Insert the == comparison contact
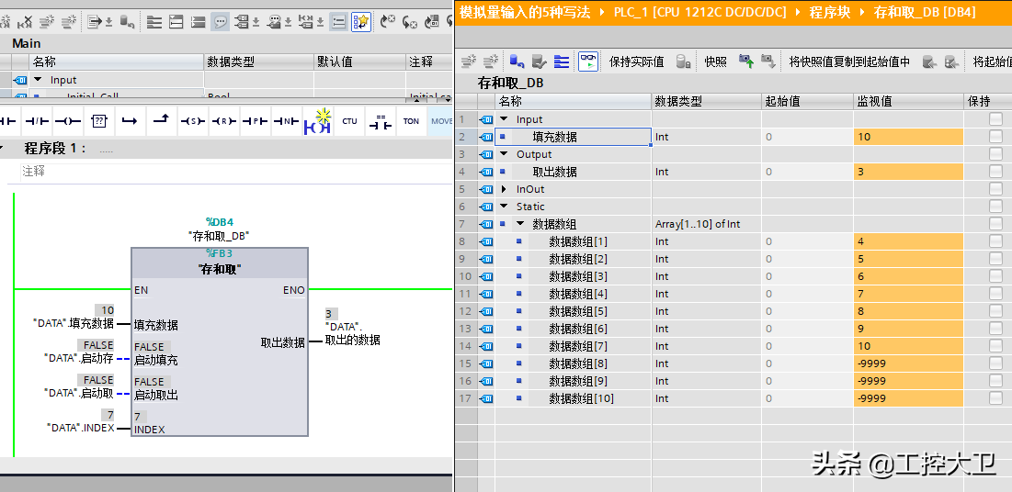Viewport: 1012px width, 492px height. (x=381, y=120)
